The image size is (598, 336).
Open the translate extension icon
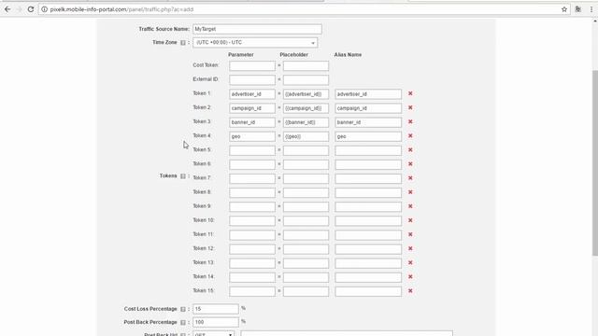click(x=578, y=9)
